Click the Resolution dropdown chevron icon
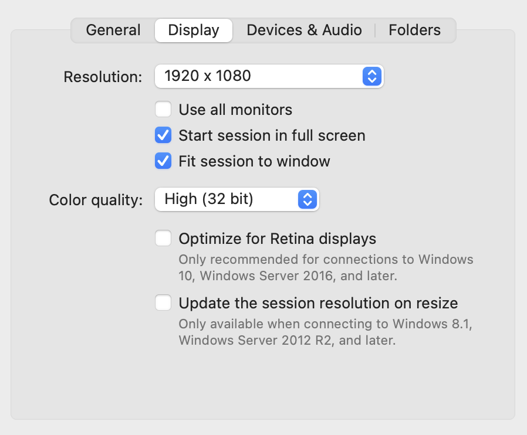Image resolution: width=527 pixels, height=435 pixels. click(372, 76)
